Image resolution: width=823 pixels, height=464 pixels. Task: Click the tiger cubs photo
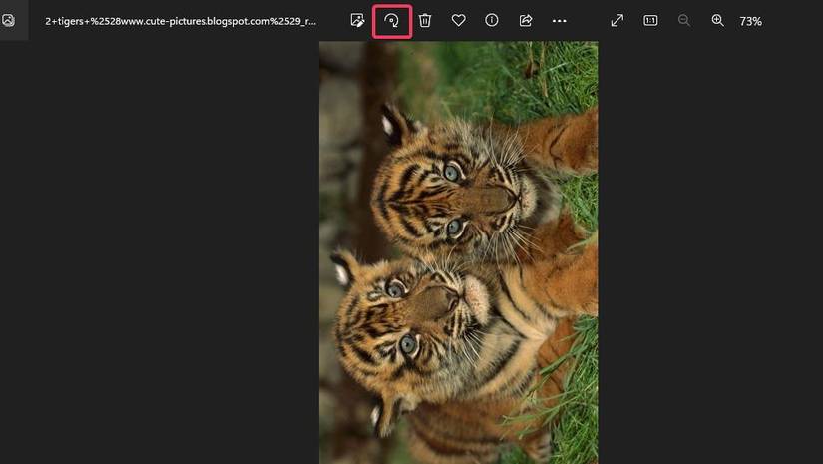pyautogui.click(x=458, y=252)
